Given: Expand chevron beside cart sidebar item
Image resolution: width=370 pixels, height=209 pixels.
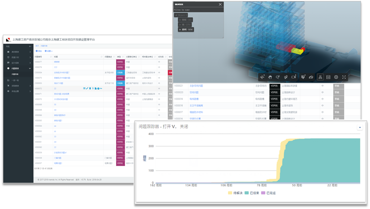Looking at the screenshot, I should coord(30,86).
